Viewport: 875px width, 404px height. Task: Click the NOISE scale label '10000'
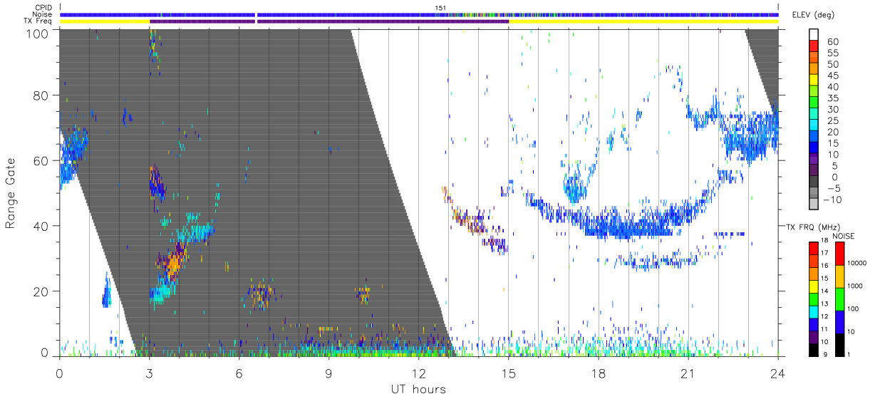(857, 263)
